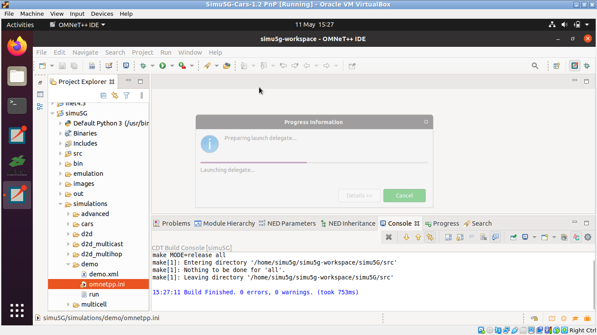Open the Debug button dropdown arrow
Screen dimensions: 597x335
click(x=152, y=66)
